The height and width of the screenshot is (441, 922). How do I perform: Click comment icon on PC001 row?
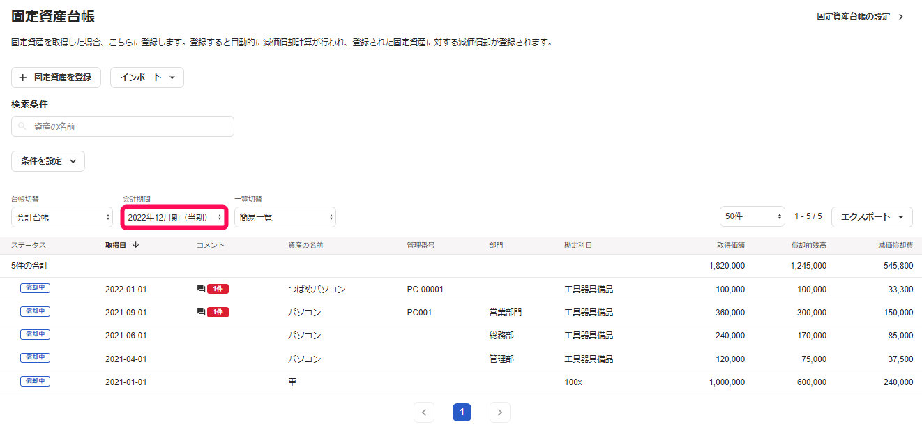(x=201, y=312)
